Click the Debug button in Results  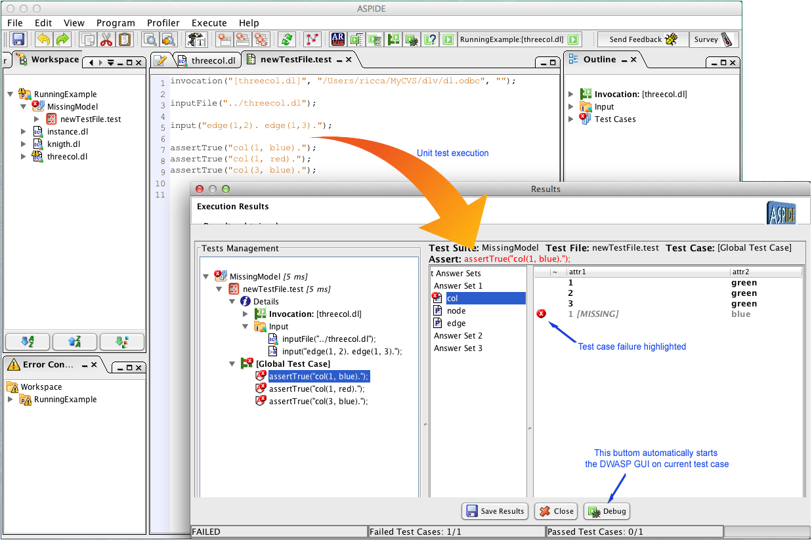point(607,511)
